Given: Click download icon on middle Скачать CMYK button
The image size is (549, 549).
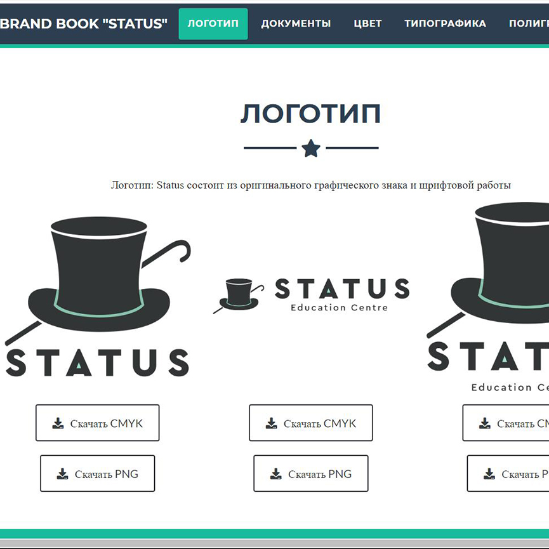Looking at the screenshot, I should [272, 423].
